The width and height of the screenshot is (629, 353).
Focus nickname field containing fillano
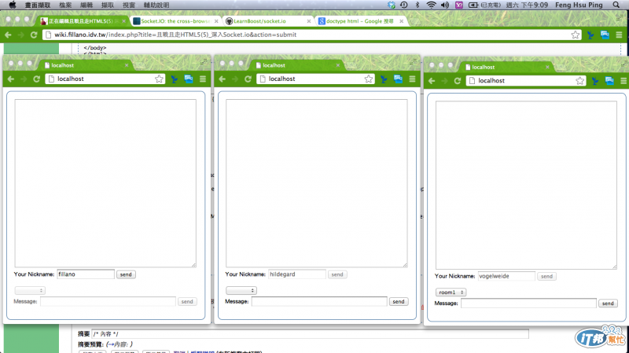pyautogui.click(x=86, y=274)
